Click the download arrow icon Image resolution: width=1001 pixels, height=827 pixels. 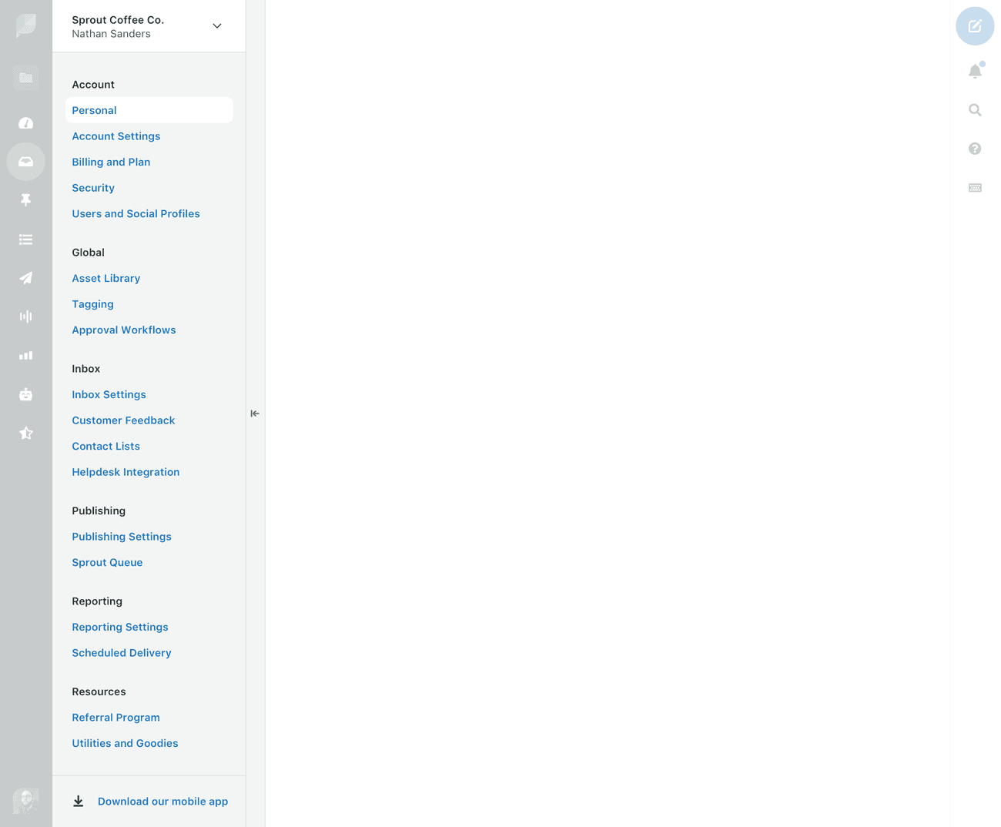[79, 802]
